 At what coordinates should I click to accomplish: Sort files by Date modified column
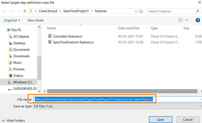pyautogui.click(x=129, y=28)
